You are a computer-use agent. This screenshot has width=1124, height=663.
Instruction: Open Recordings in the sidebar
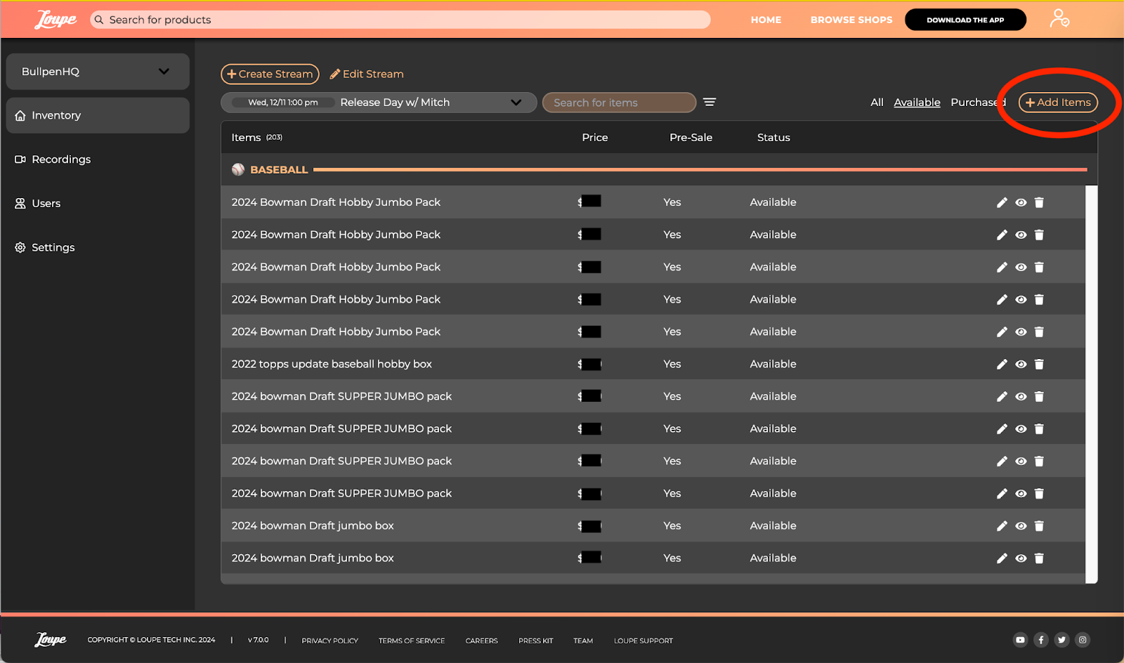coord(61,159)
